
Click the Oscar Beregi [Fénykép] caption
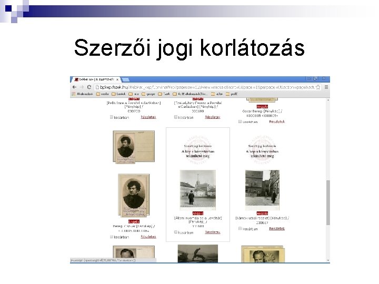click(262, 111)
